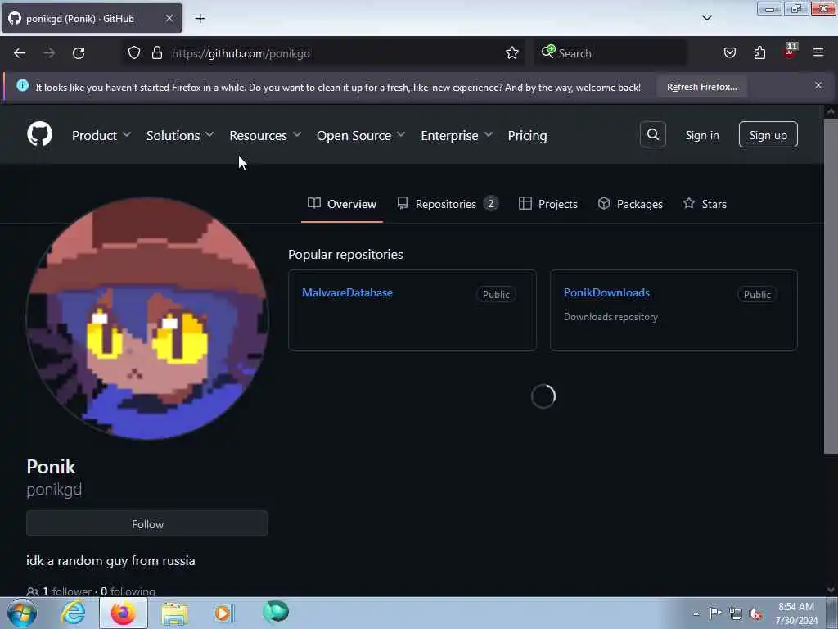Go back with the browser back arrow
Image resolution: width=838 pixels, height=629 pixels.
pyautogui.click(x=20, y=53)
